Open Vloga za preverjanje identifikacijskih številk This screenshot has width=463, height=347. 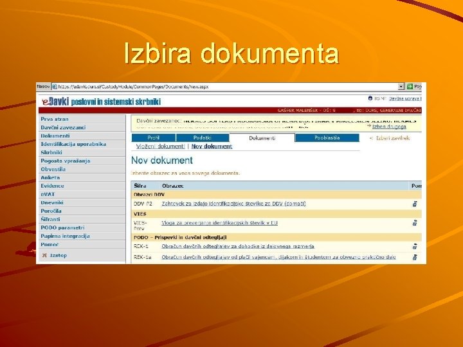220,223
